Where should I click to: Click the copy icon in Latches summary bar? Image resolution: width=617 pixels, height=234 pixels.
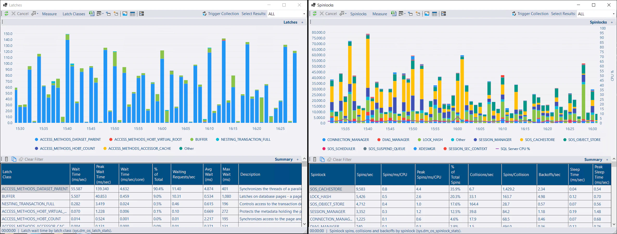(14, 159)
